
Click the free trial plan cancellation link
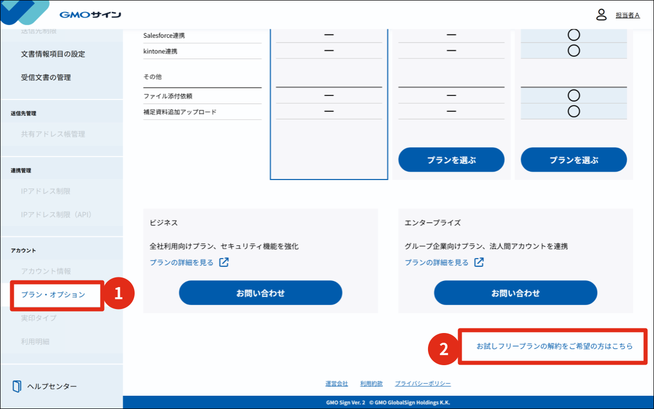[x=555, y=346]
